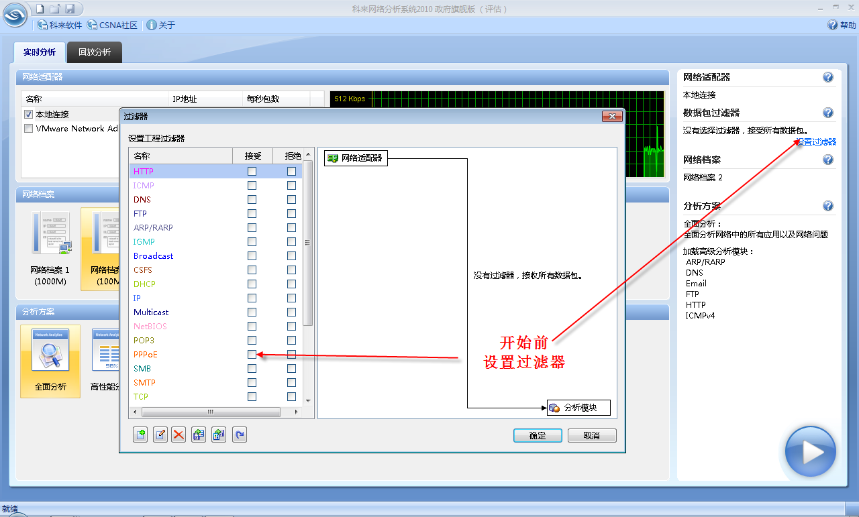Confirm filter settings with the 确定 button
Screen dimensions: 859x517
tap(537, 435)
